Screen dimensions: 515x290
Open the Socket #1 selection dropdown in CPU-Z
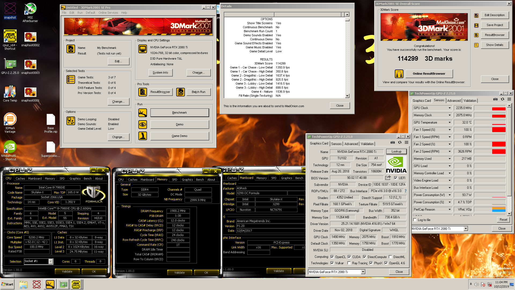coord(50,261)
